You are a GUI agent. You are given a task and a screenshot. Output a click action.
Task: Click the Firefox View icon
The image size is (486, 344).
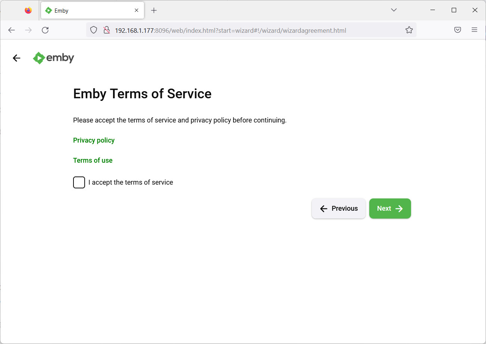[x=28, y=10]
